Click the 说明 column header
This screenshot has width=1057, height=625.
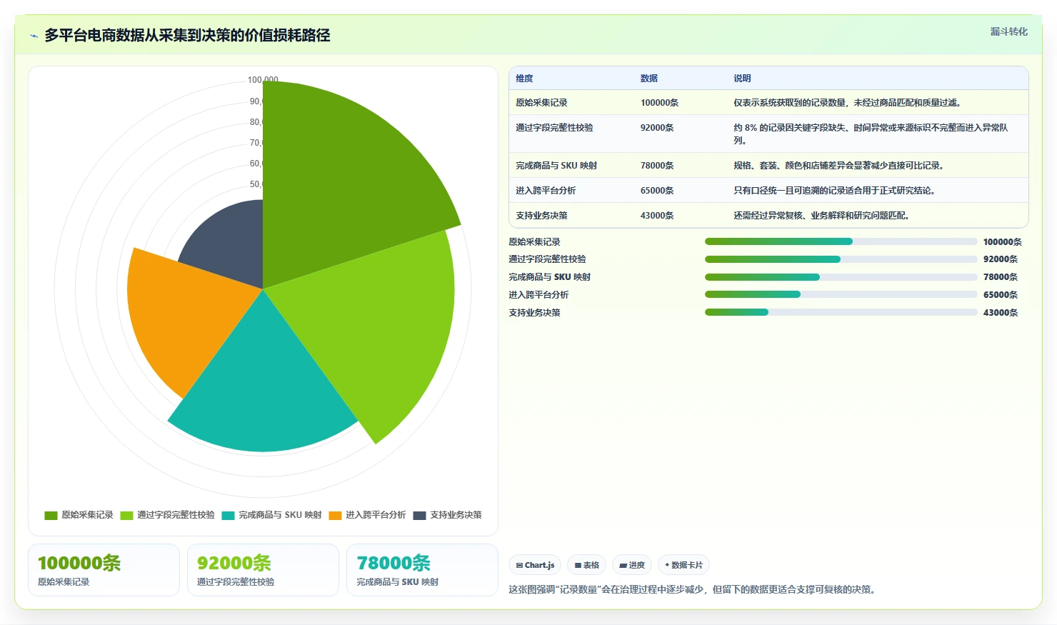[x=742, y=79]
